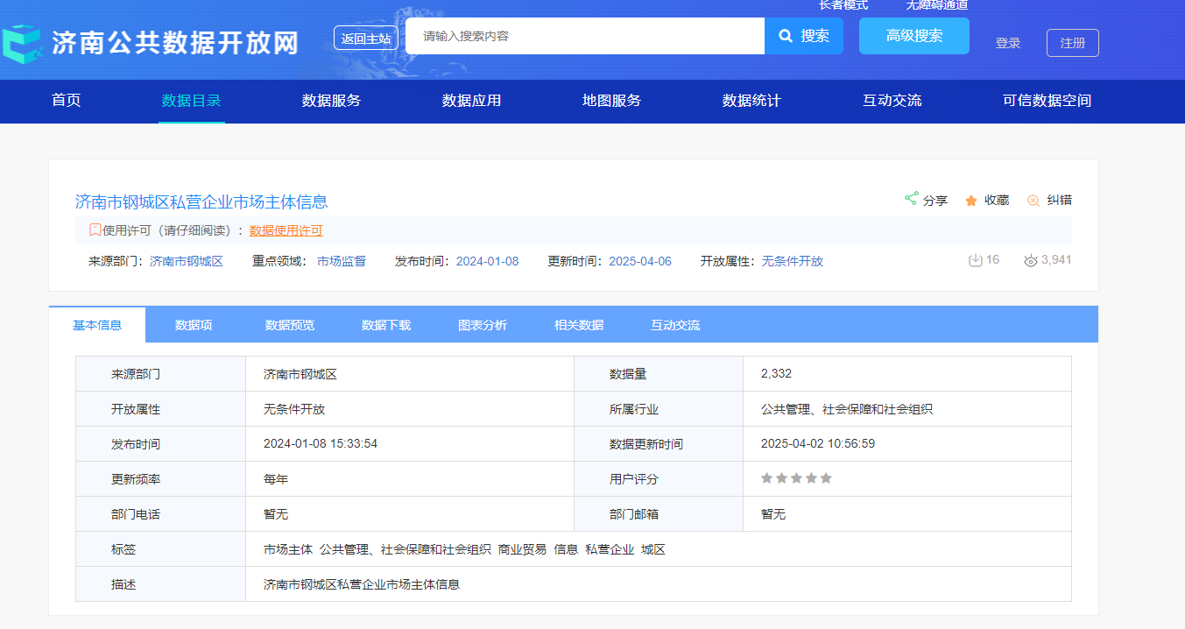The width and height of the screenshot is (1185, 629).
Task: Click the share icon next to 分享
Action: click(911, 199)
